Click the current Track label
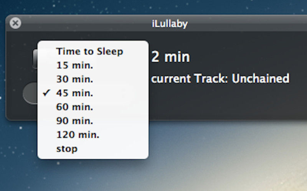The width and height of the screenshot is (307, 191). tap(188, 79)
